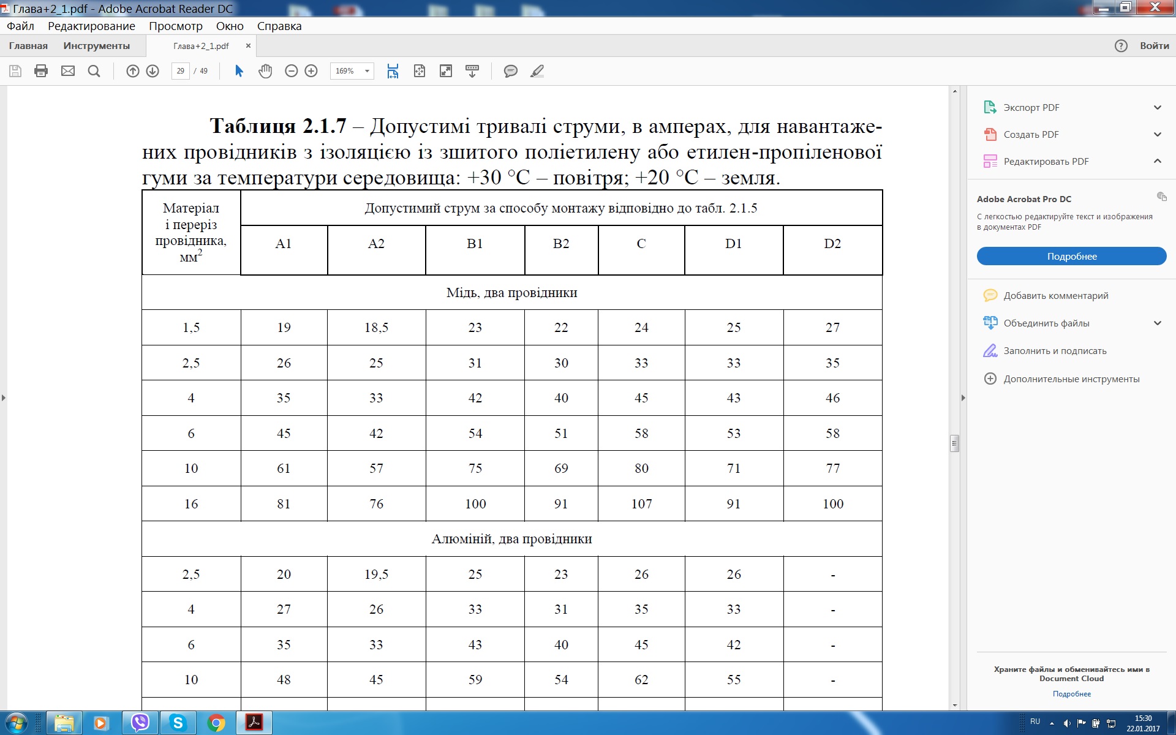Add a sticky note comment icon
The height and width of the screenshot is (735, 1176).
point(510,71)
